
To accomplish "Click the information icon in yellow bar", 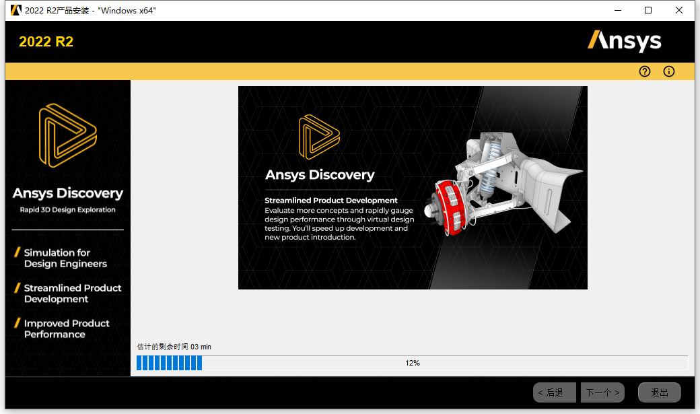I will point(669,71).
